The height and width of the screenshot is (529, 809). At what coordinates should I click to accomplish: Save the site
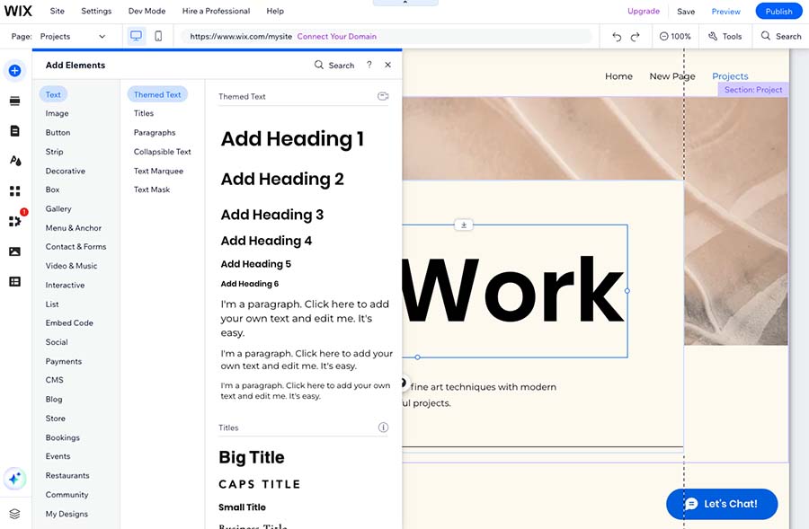coord(686,12)
